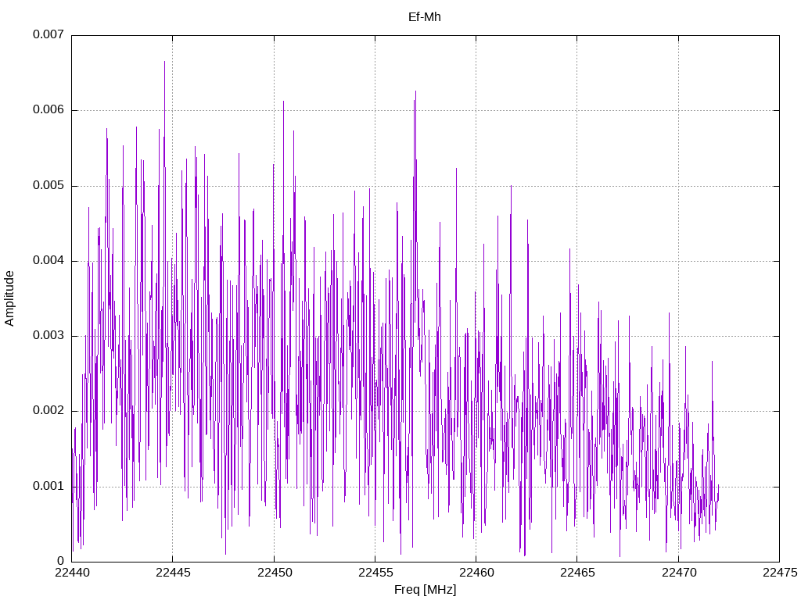The width and height of the screenshot is (801, 600).
Task: Click the y-axis tick label 0 at origin
Action: coord(61,561)
